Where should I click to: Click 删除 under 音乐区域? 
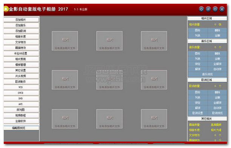[x=217, y=53]
